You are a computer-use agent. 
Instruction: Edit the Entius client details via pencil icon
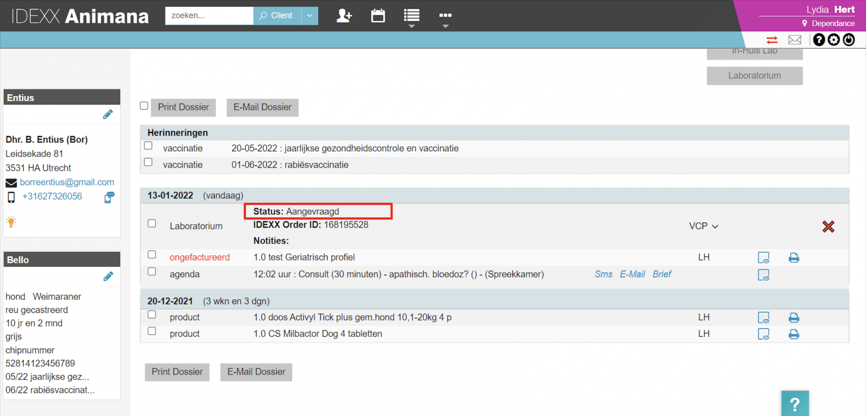[107, 114]
